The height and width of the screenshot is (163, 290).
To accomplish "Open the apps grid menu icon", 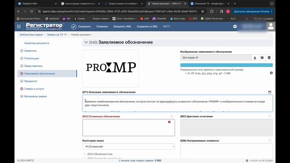I will (x=19, y=26).
